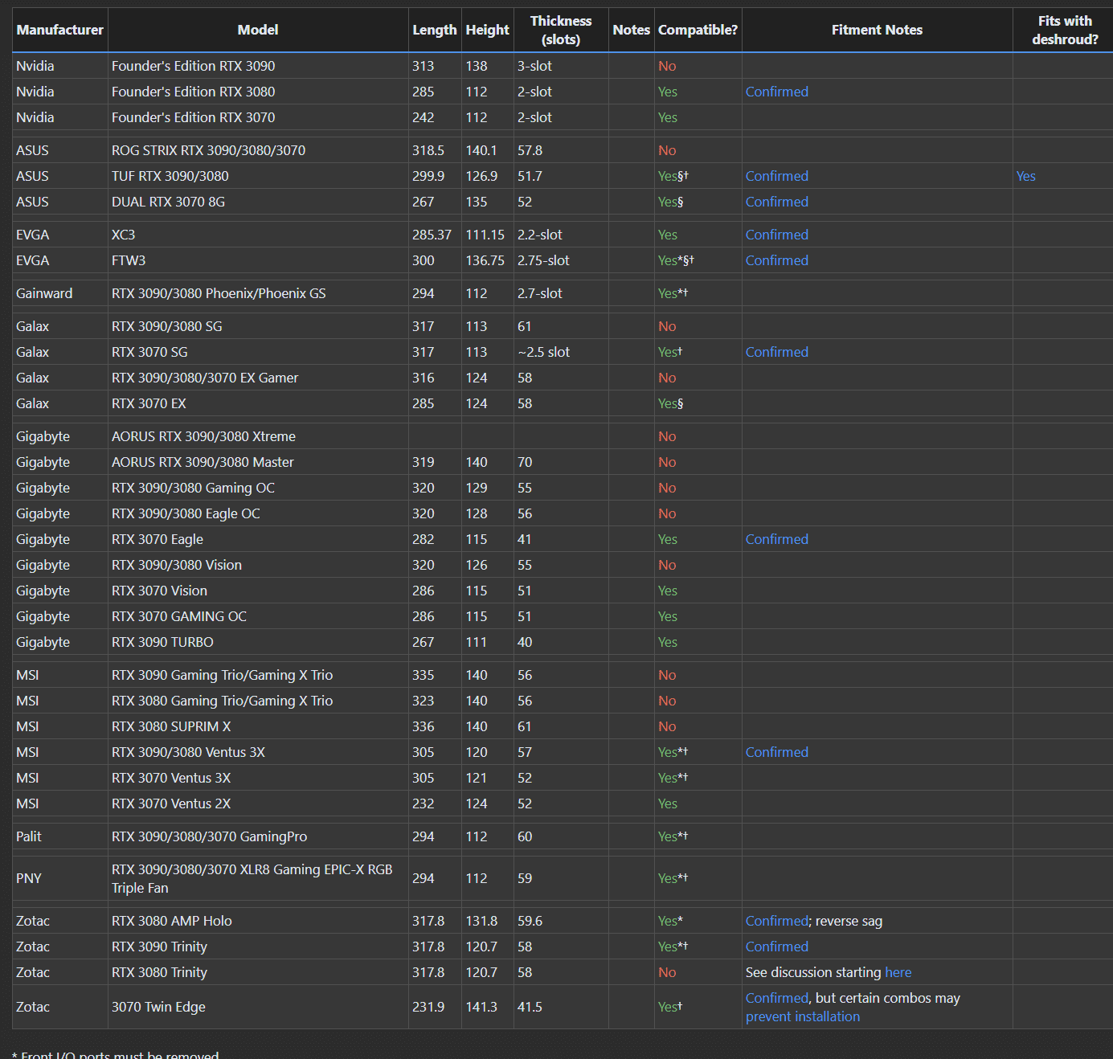1113x1059 pixels.
Task: Click the 'Fits with deshroud?' column header
Action: 1065,30
